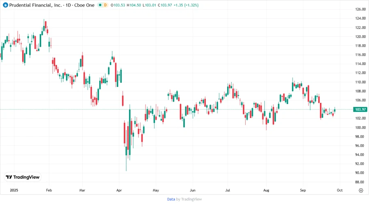Click the current price label 103.97

[360, 109]
